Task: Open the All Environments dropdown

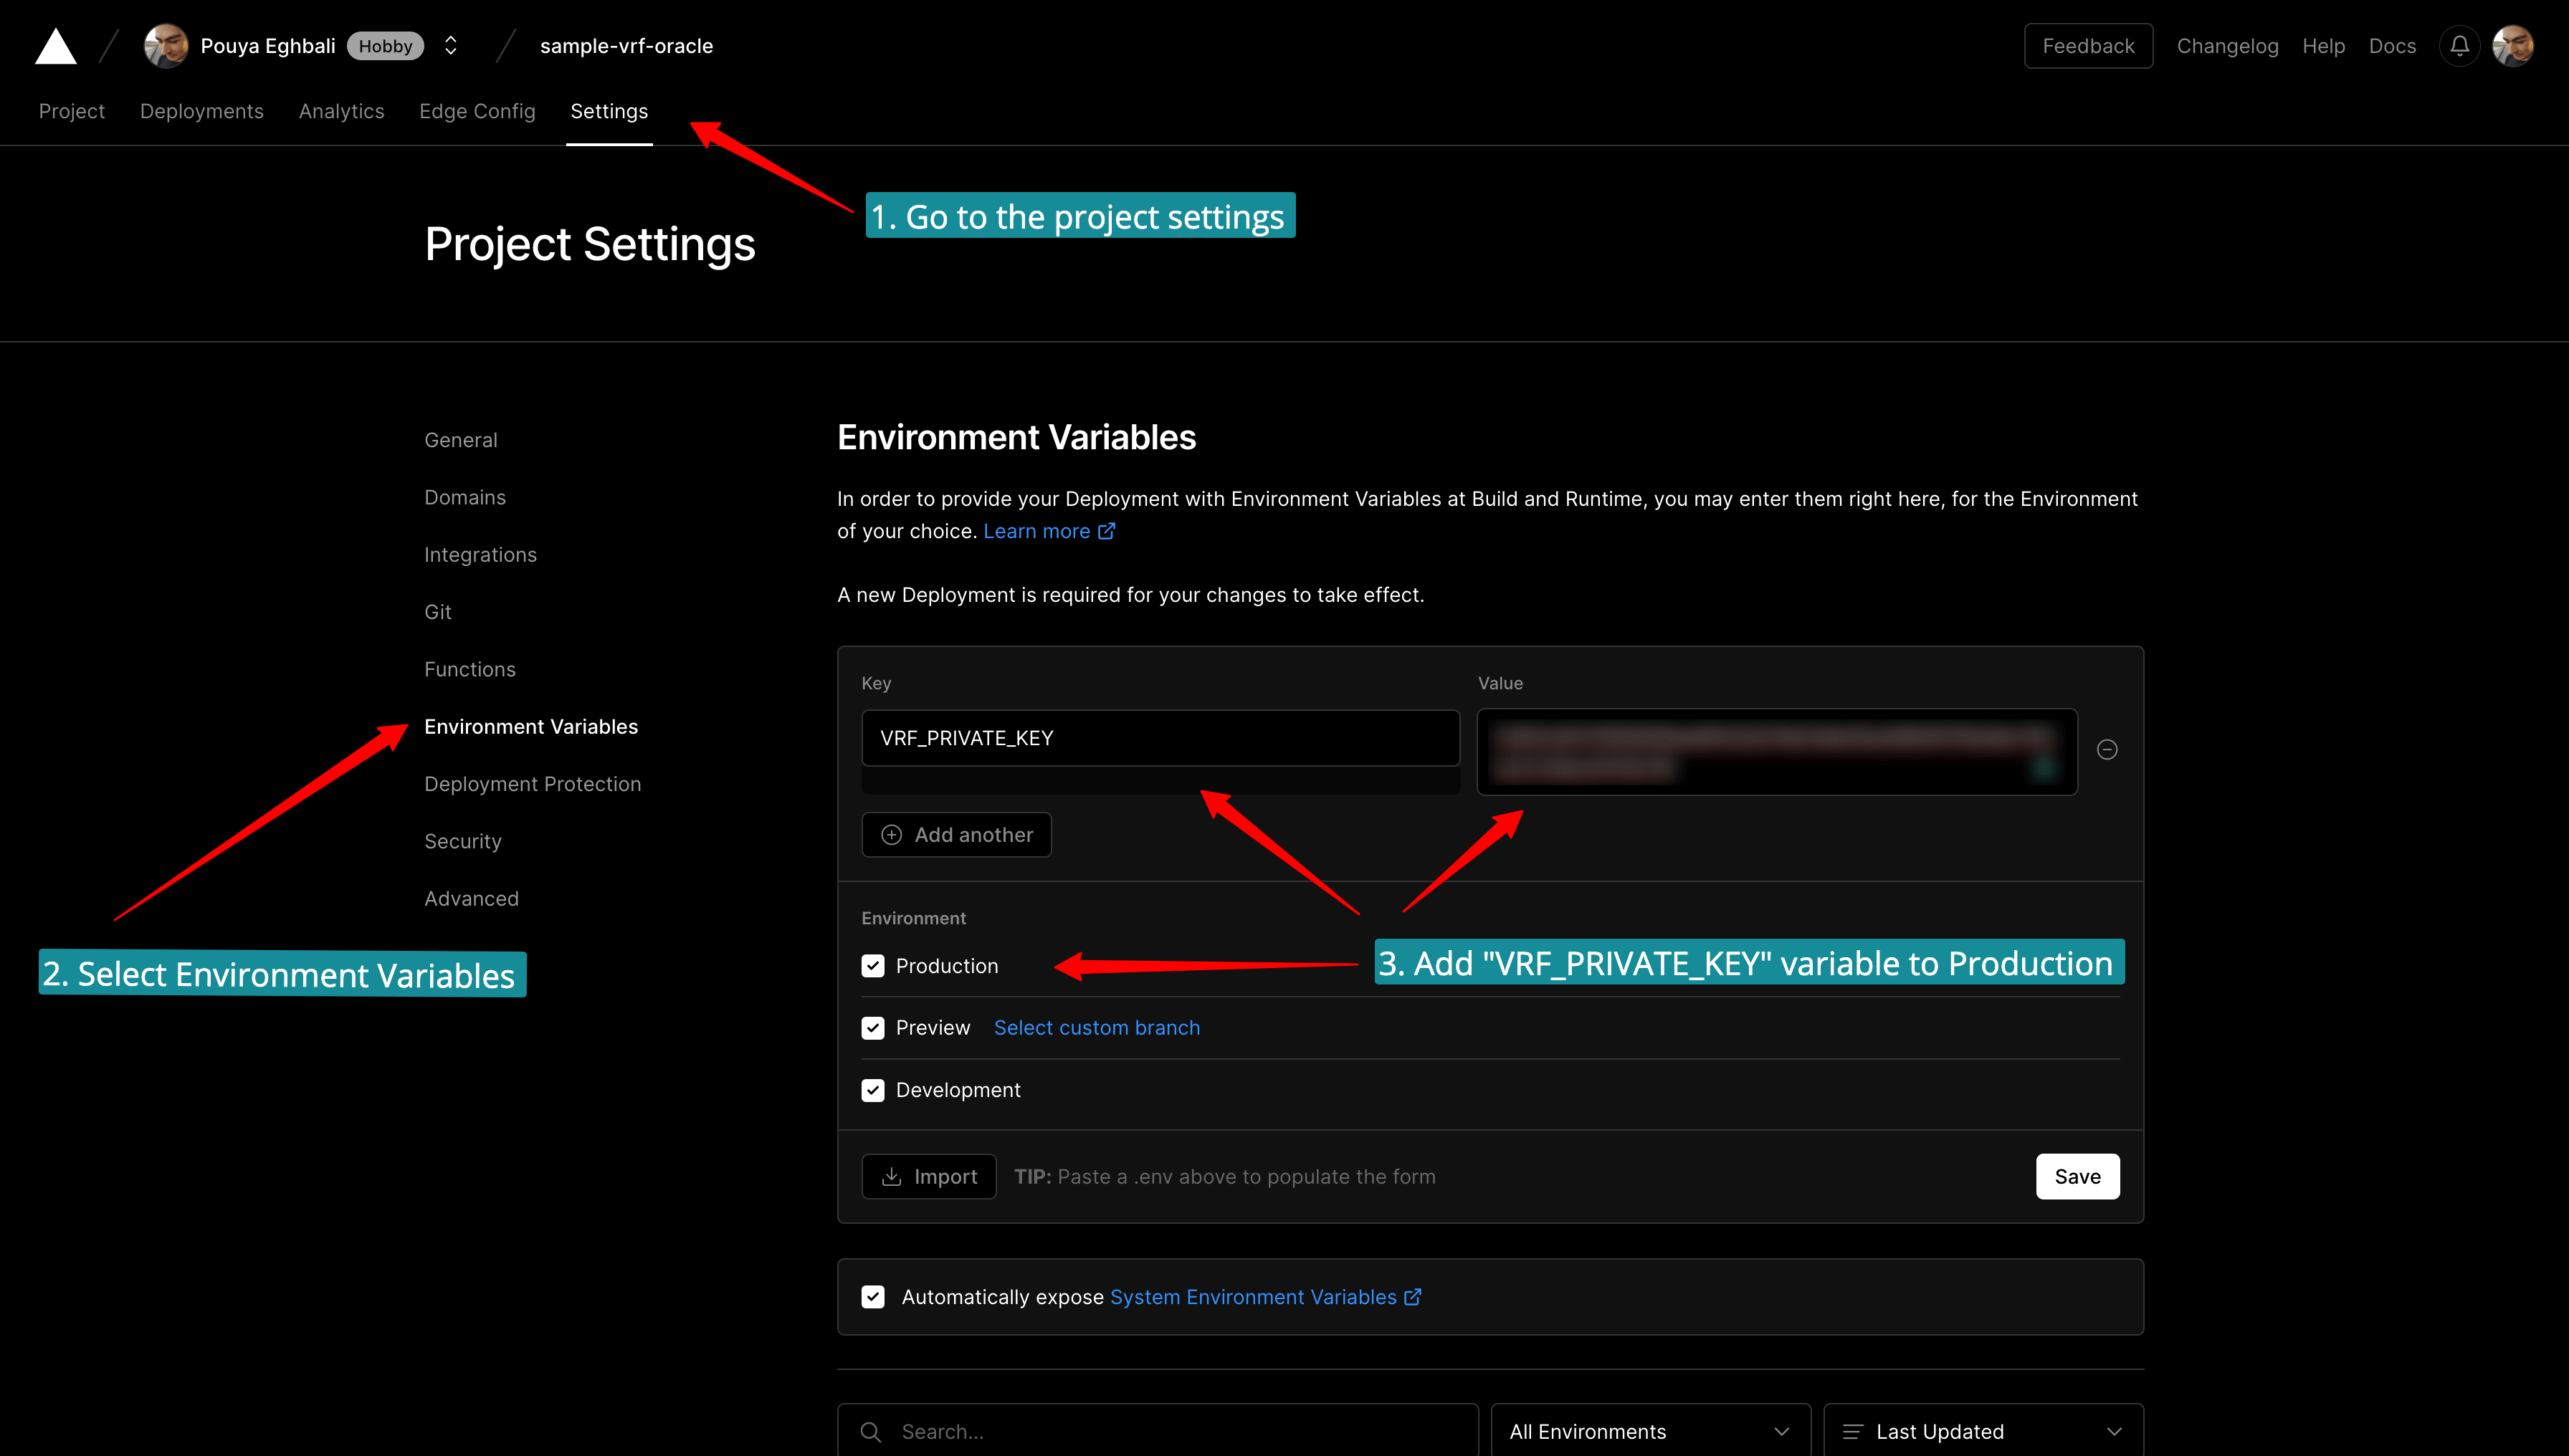Action: click(x=1649, y=1432)
